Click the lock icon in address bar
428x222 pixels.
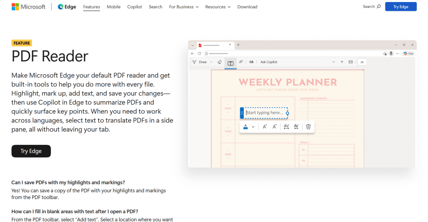[x=206, y=53]
